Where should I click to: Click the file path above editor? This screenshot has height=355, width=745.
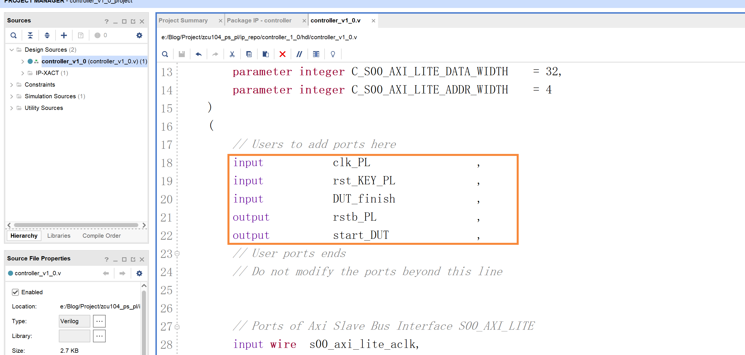point(259,37)
